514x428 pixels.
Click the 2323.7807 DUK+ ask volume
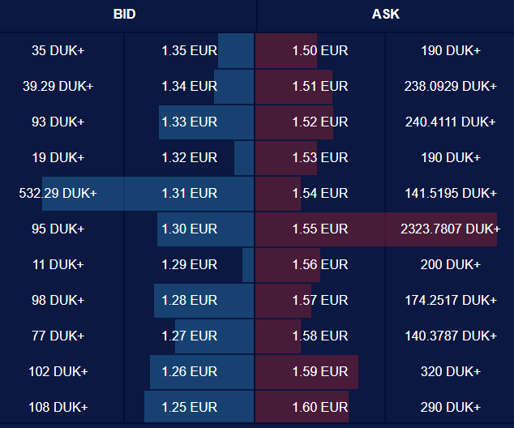450,229
